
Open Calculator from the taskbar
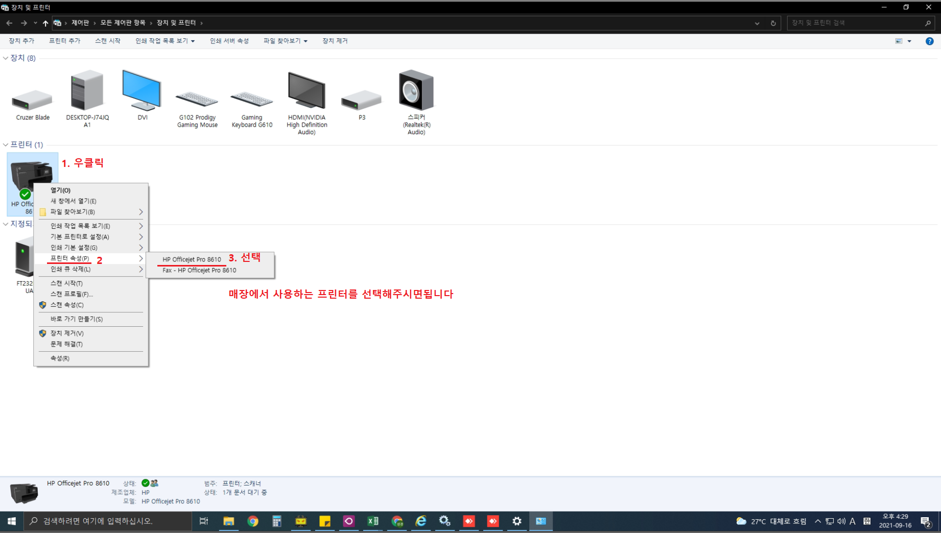coord(276,521)
